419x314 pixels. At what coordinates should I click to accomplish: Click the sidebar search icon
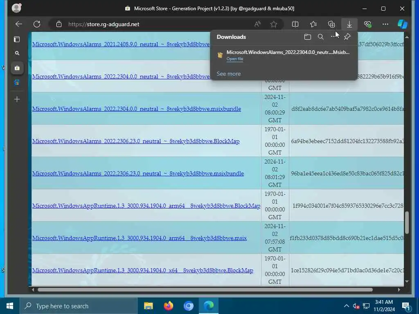tap(17, 53)
